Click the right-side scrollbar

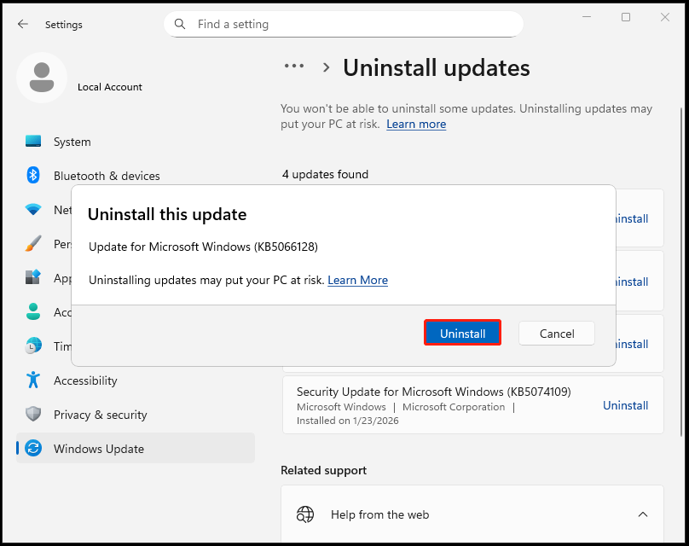(x=680, y=256)
